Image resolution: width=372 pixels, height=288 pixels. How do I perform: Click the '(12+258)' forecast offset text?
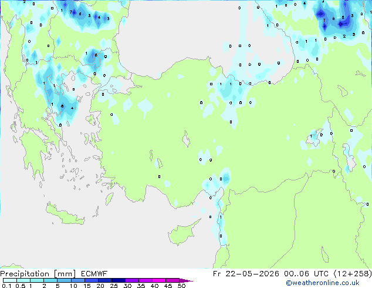tap(353, 274)
